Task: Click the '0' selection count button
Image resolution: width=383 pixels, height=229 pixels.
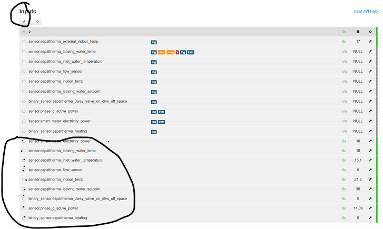Action: (x=37, y=22)
